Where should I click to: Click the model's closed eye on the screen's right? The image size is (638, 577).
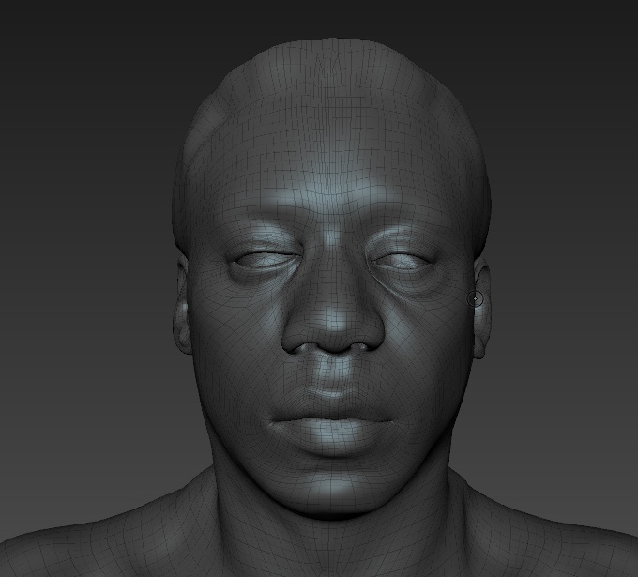[x=402, y=263]
